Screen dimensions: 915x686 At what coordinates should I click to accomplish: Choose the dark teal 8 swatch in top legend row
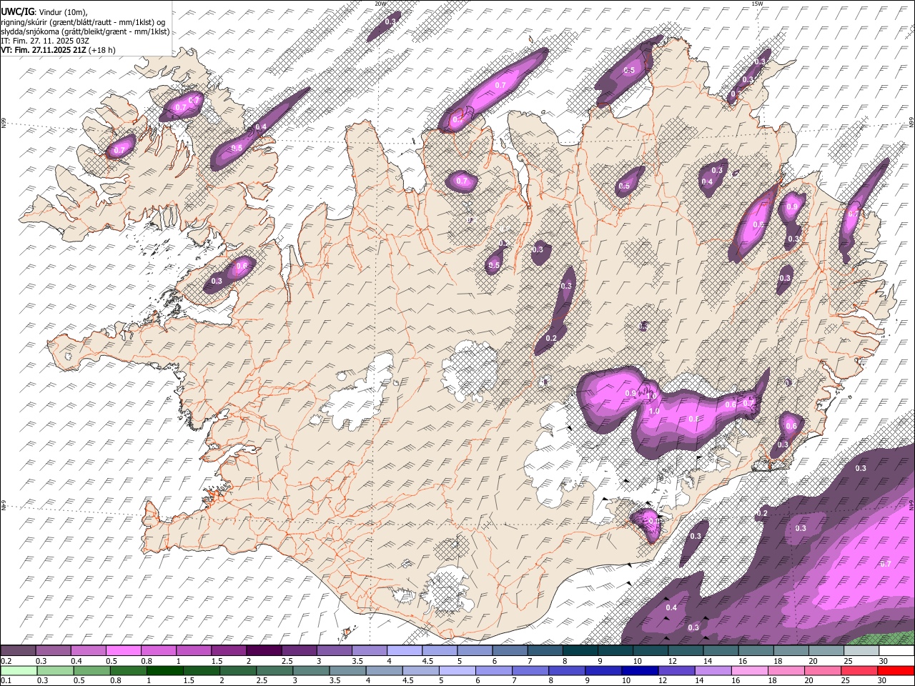pyautogui.click(x=580, y=651)
